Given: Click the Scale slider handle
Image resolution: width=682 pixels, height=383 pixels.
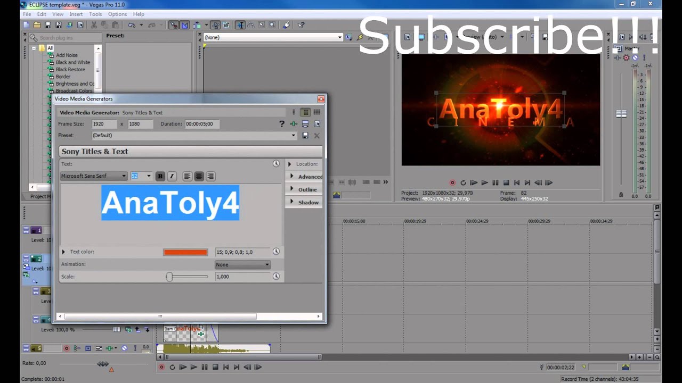Looking at the screenshot, I should click(x=169, y=277).
